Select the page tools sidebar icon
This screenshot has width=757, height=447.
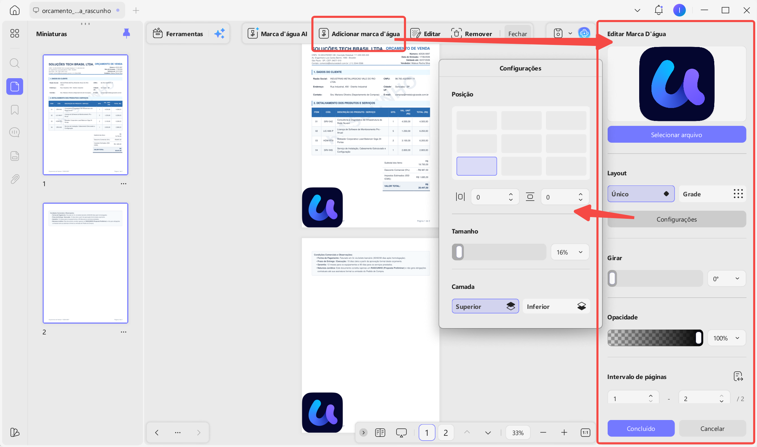(15, 86)
